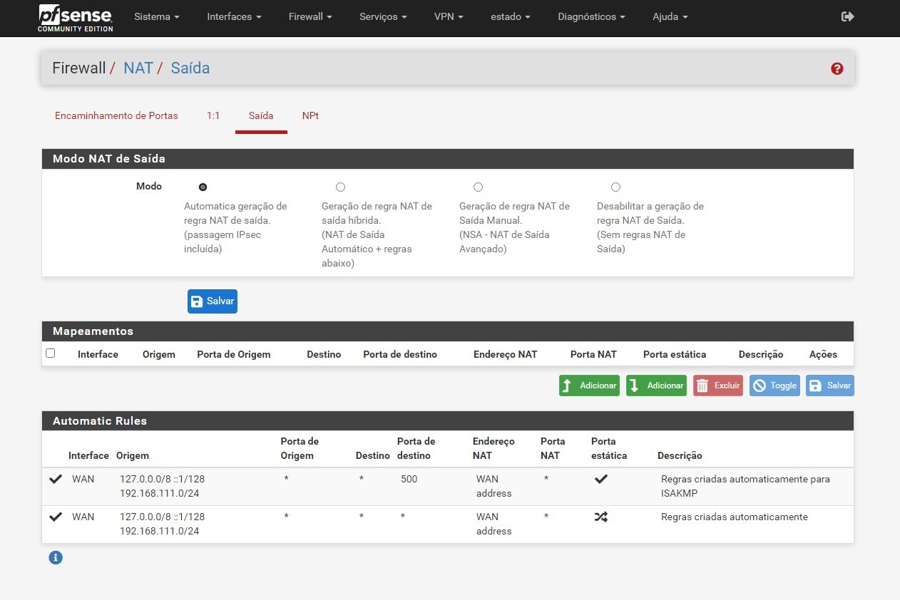Switch to the 1:1 NAT tab

pos(213,115)
